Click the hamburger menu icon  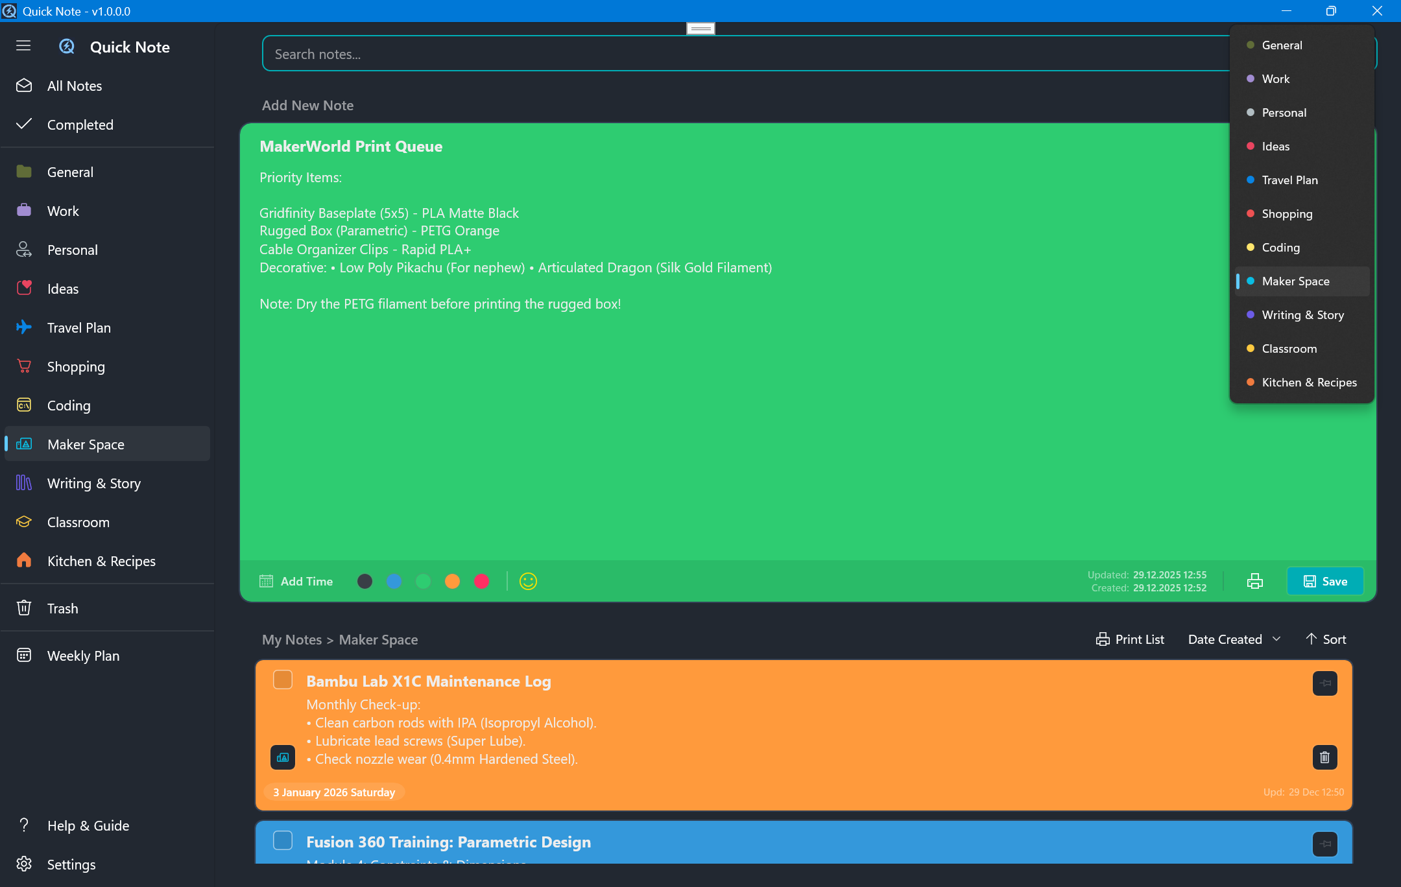(x=23, y=45)
